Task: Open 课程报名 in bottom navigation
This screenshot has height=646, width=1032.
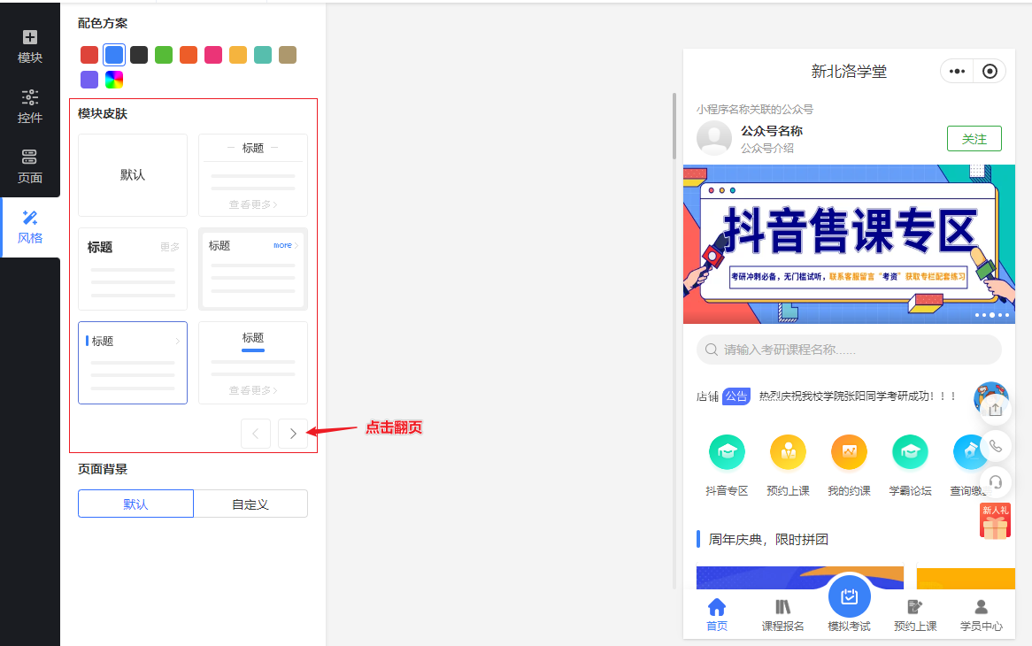Action: coord(782,614)
